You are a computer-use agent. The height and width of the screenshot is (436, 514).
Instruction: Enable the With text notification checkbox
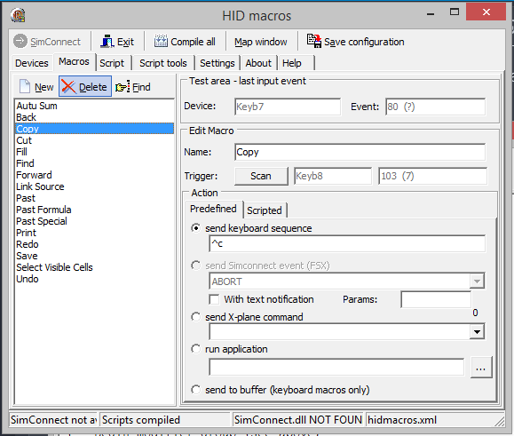click(x=214, y=299)
